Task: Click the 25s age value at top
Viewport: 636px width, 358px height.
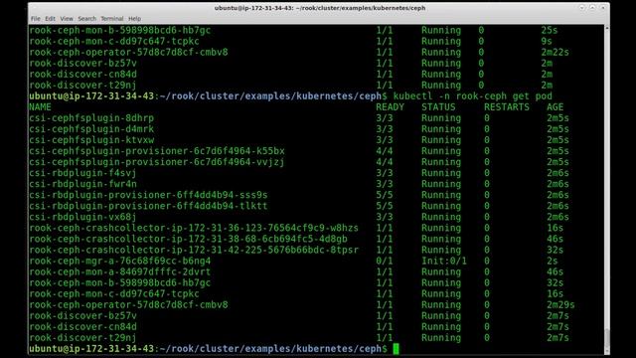Action: click(550, 31)
